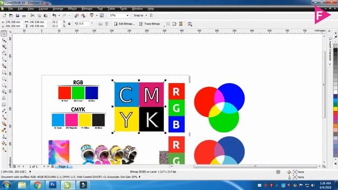Pick the yellow swatch in palette
The width and height of the screenshot is (338, 190).
click(336, 109)
